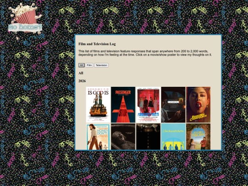This screenshot has height=186, width=248.
Task: Open the Tuscany movie poster
Action: pos(198,137)
